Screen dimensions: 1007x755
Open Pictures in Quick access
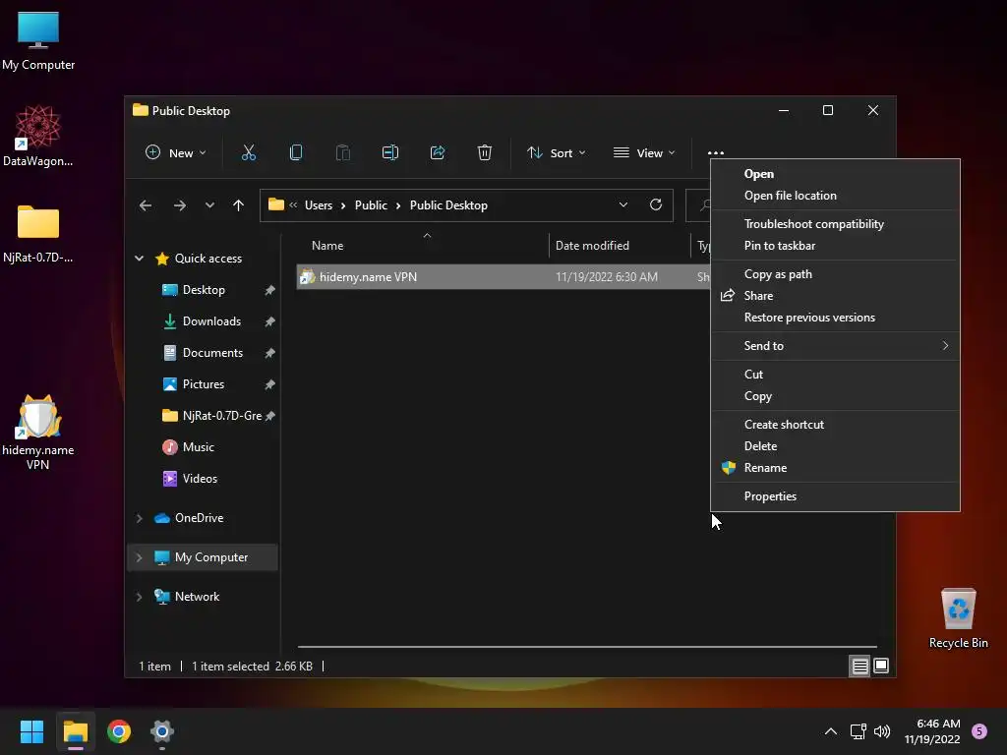(204, 384)
